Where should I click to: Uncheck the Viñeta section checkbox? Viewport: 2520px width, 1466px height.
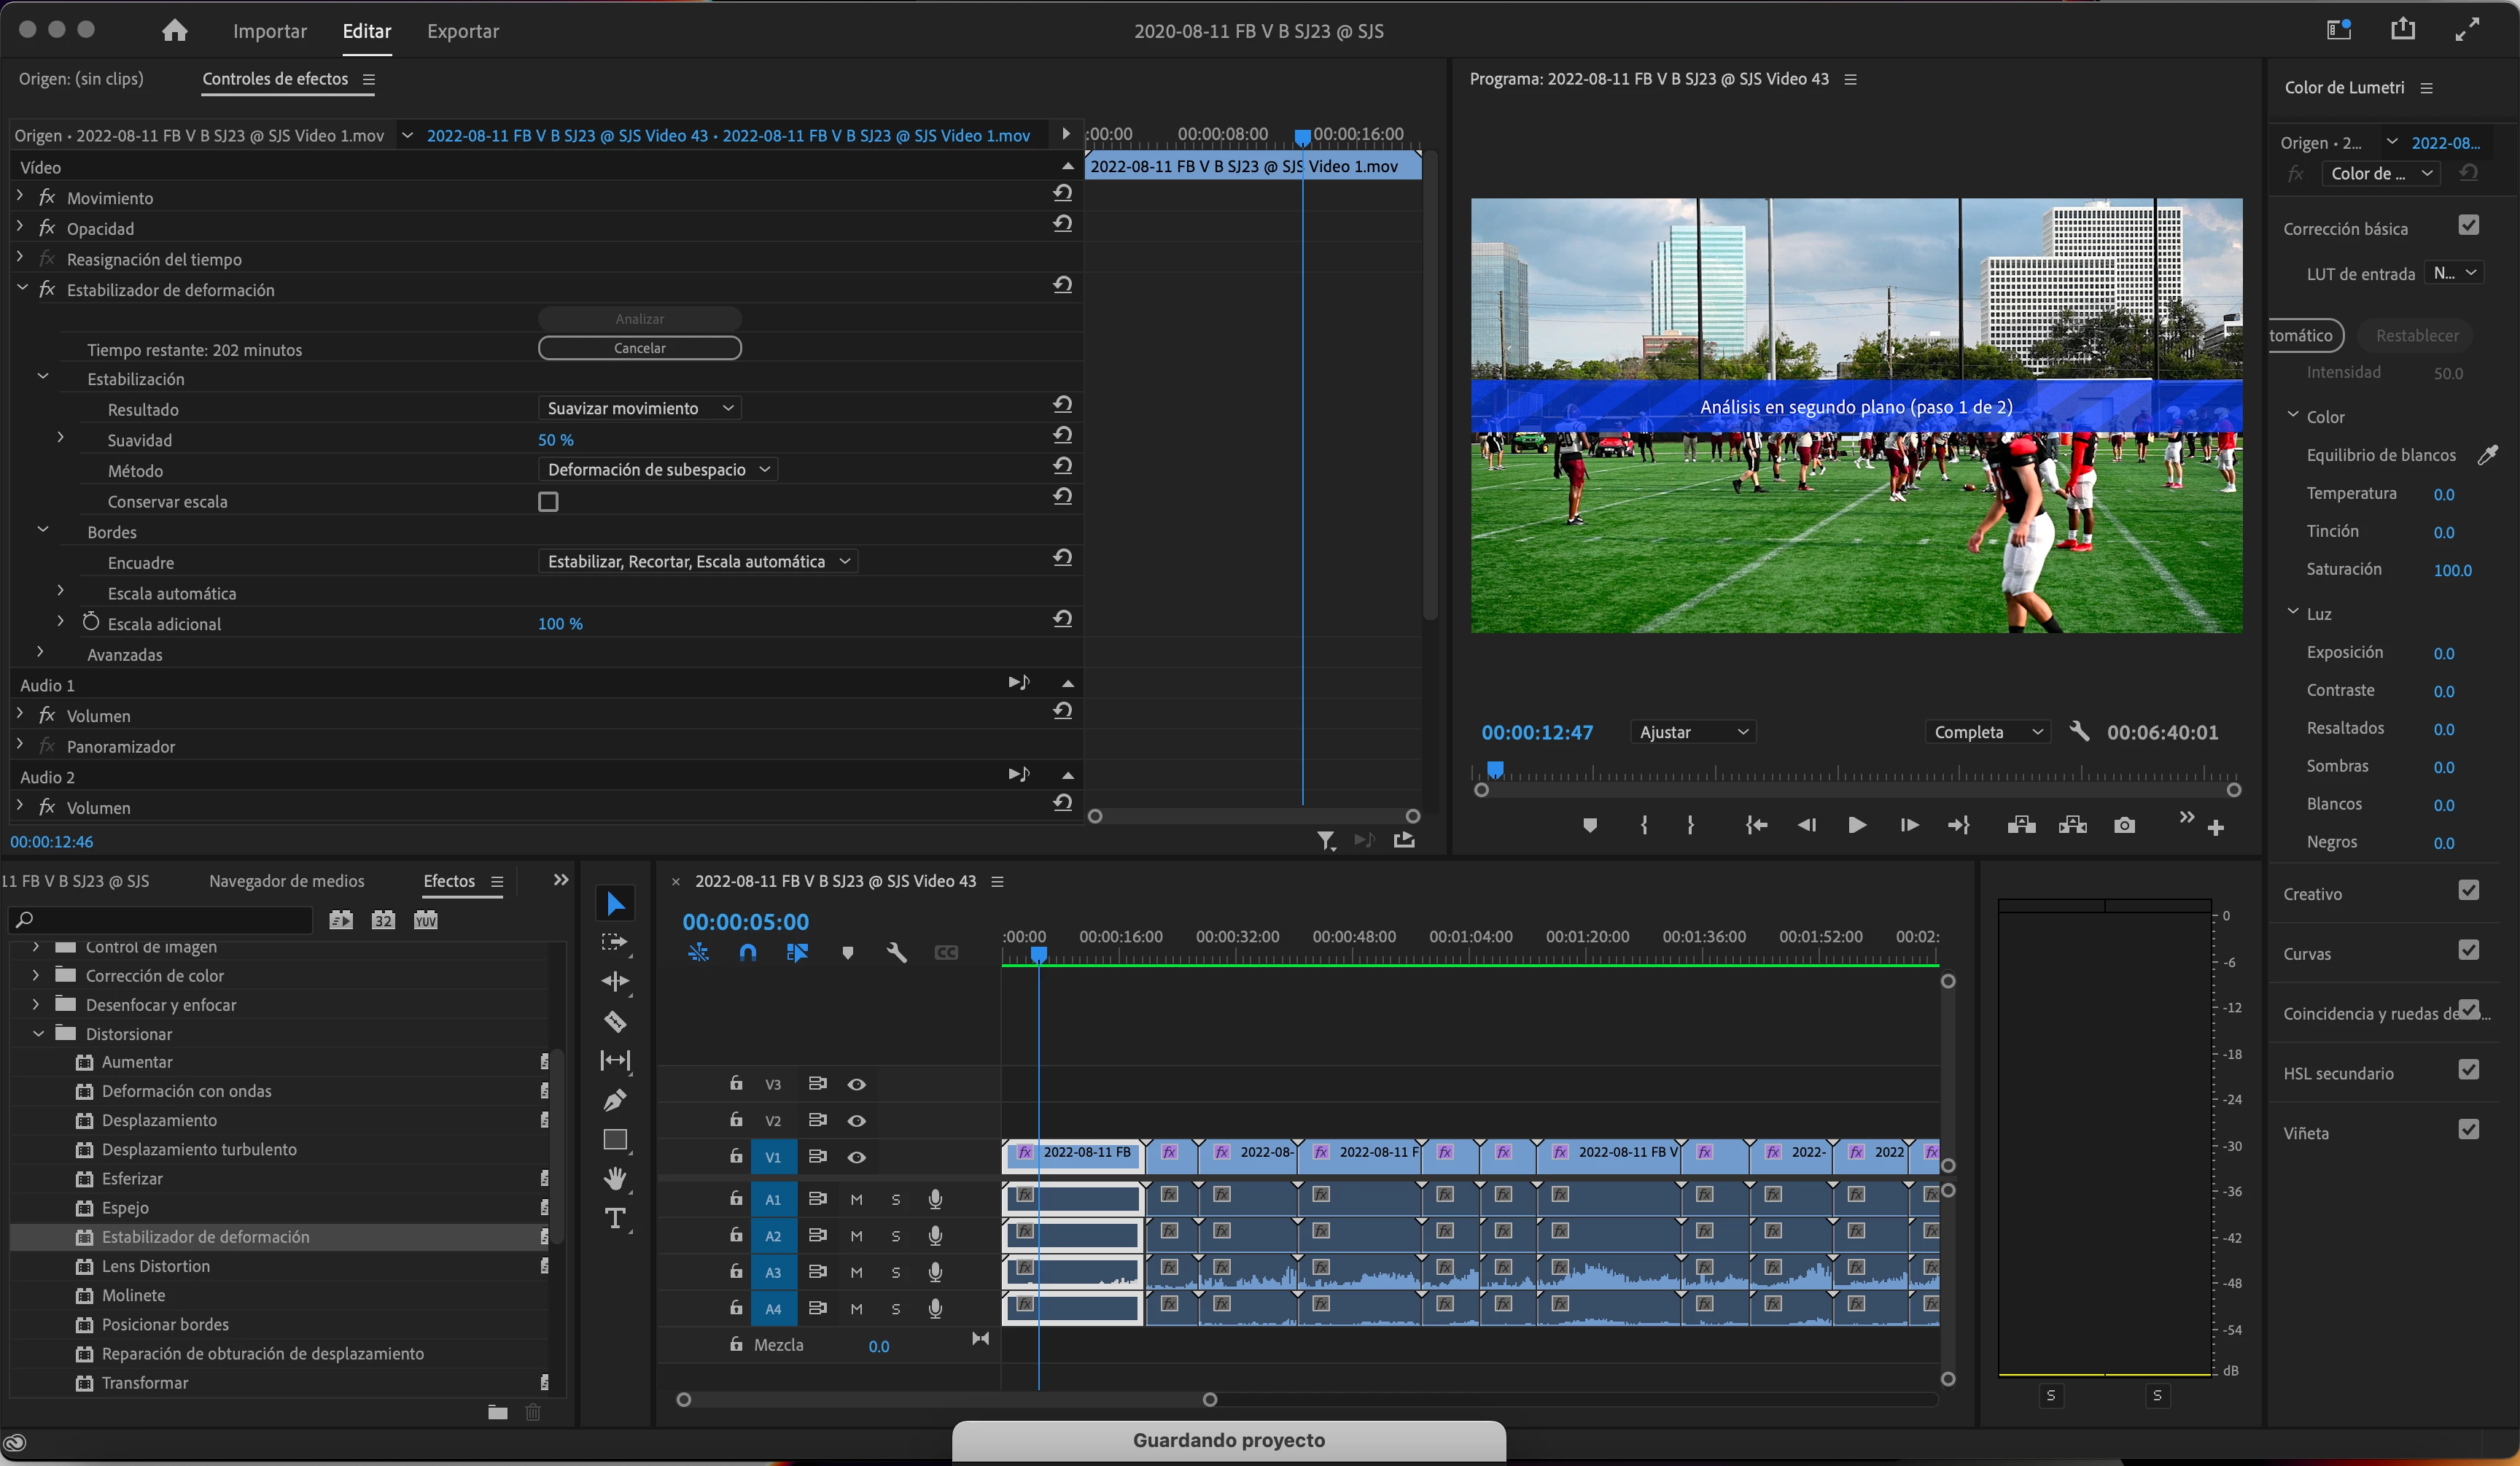pyautogui.click(x=2468, y=1130)
